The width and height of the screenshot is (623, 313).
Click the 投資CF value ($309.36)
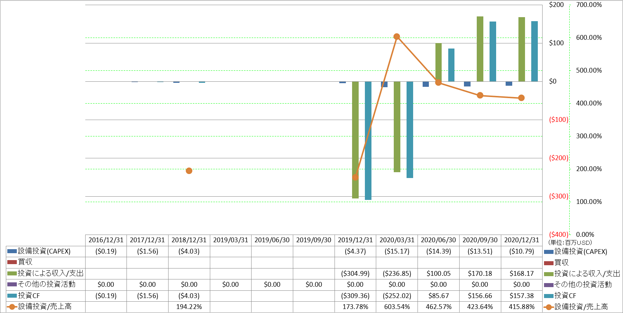(355, 296)
